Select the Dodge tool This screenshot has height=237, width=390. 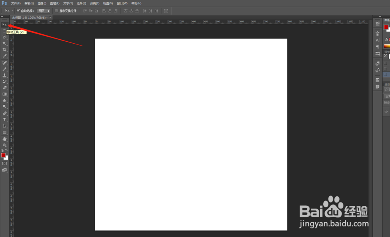coord(4,107)
